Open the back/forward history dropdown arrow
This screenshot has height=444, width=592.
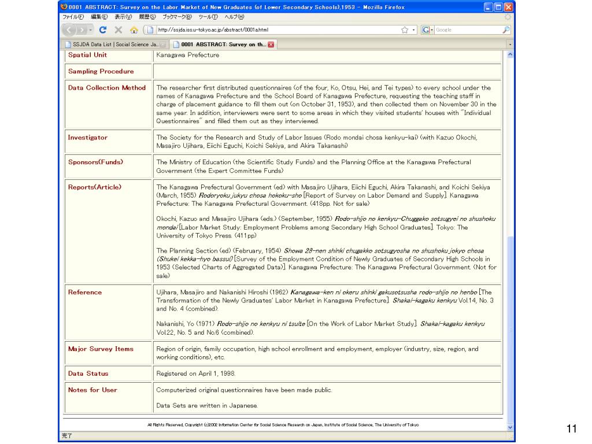click(91, 30)
